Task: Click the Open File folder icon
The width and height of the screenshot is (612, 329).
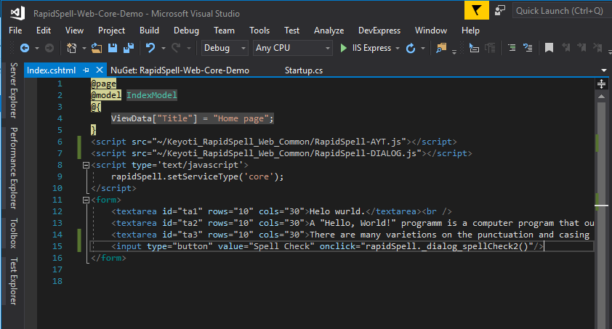Action: pos(96,49)
